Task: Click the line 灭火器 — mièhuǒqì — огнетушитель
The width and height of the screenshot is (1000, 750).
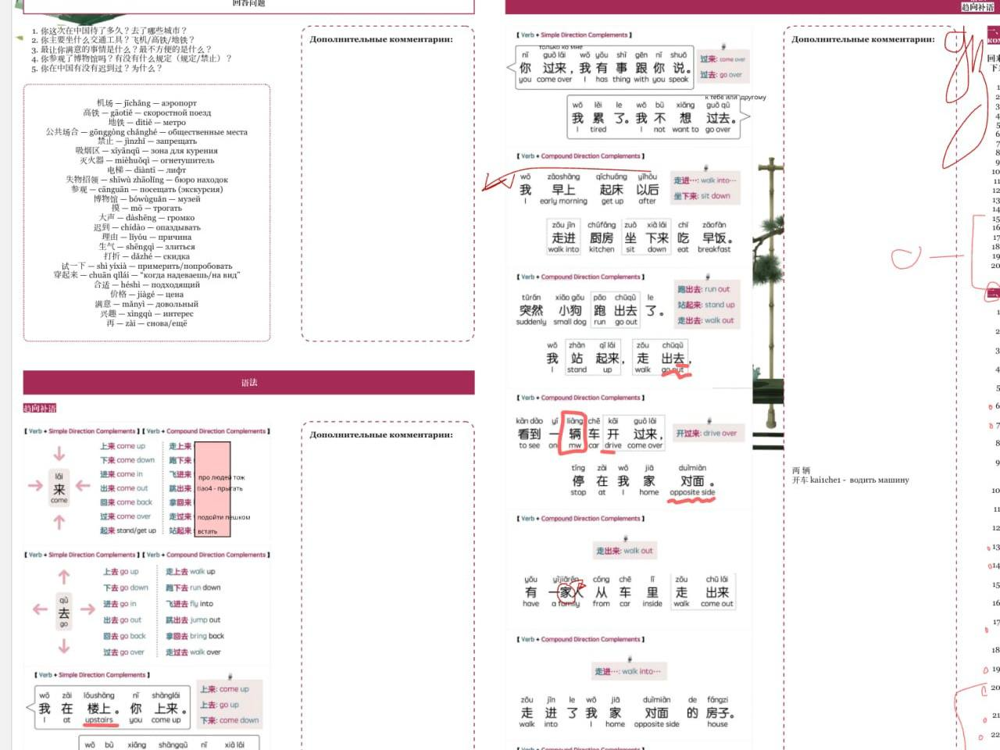Action: tap(147, 160)
